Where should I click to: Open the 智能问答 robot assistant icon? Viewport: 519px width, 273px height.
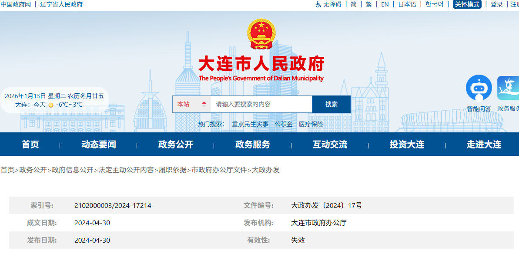point(479,87)
